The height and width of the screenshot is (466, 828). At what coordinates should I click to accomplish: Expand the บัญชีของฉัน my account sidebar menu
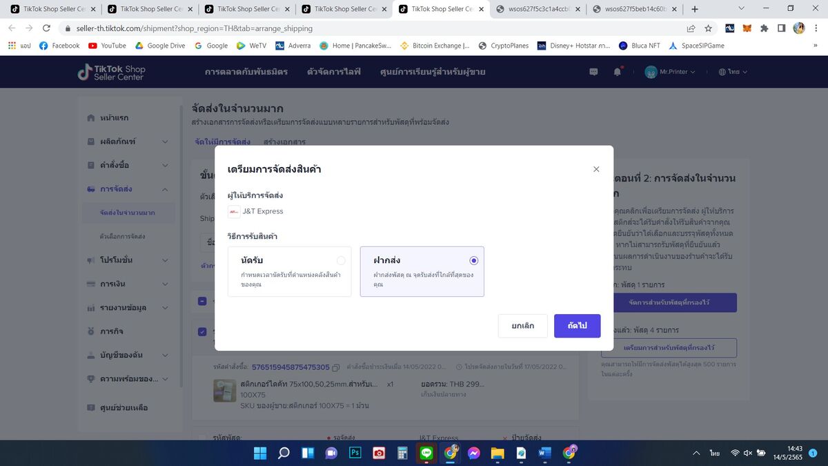coord(128,355)
